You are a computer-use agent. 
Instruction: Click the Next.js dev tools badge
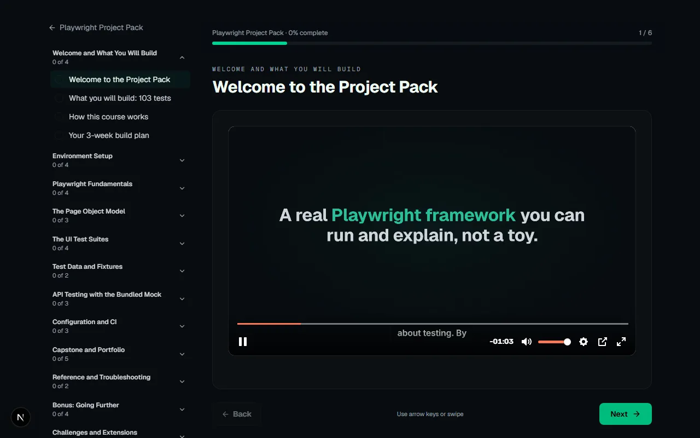click(x=21, y=417)
